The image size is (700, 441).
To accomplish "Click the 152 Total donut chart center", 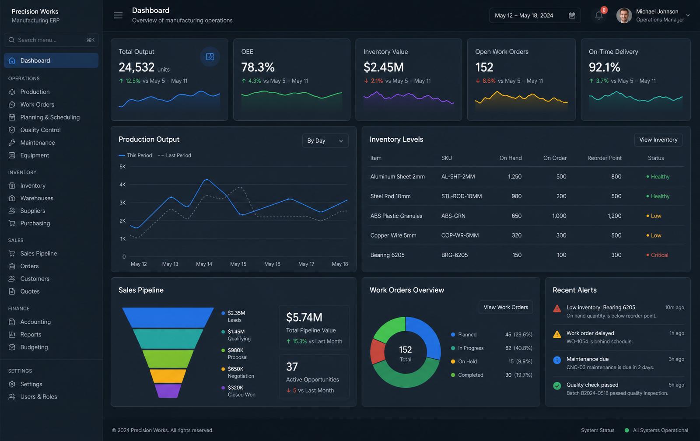I will point(406,353).
